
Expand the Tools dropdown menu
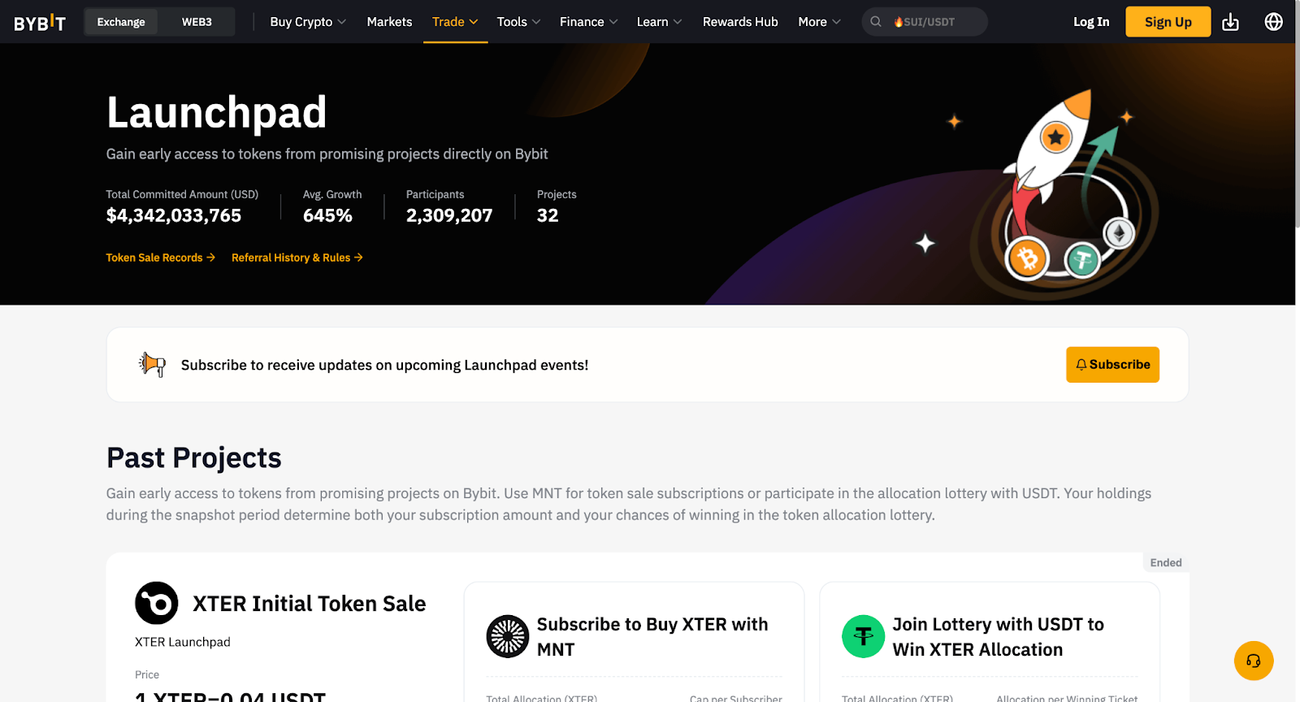(518, 22)
